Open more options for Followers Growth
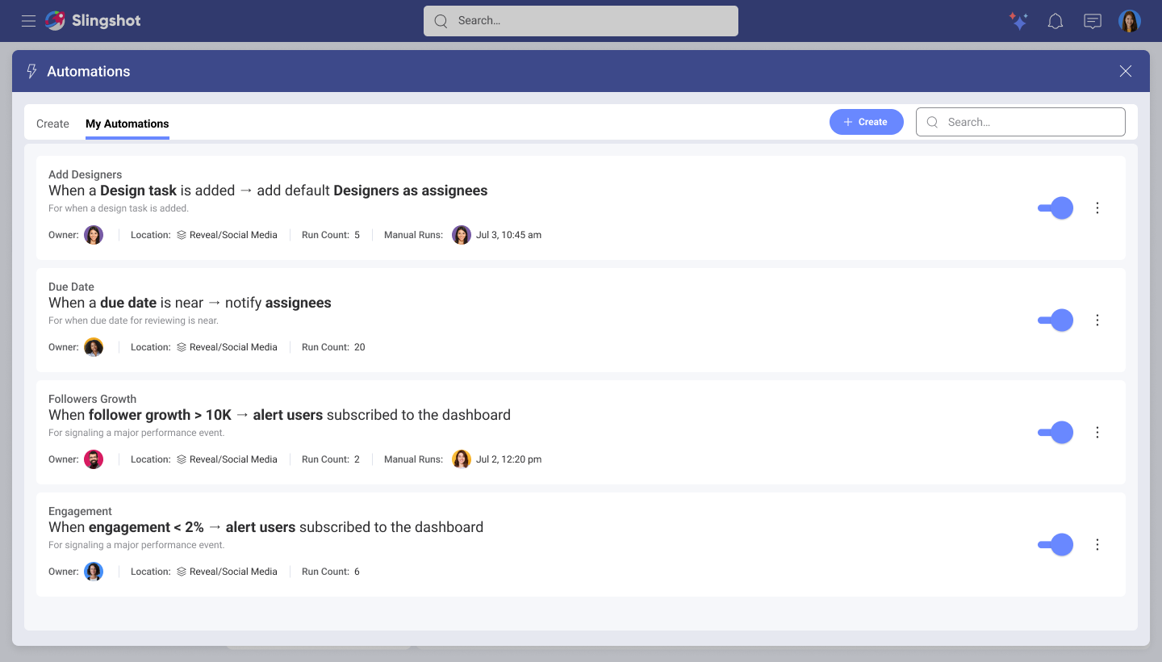 (1097, 432)
